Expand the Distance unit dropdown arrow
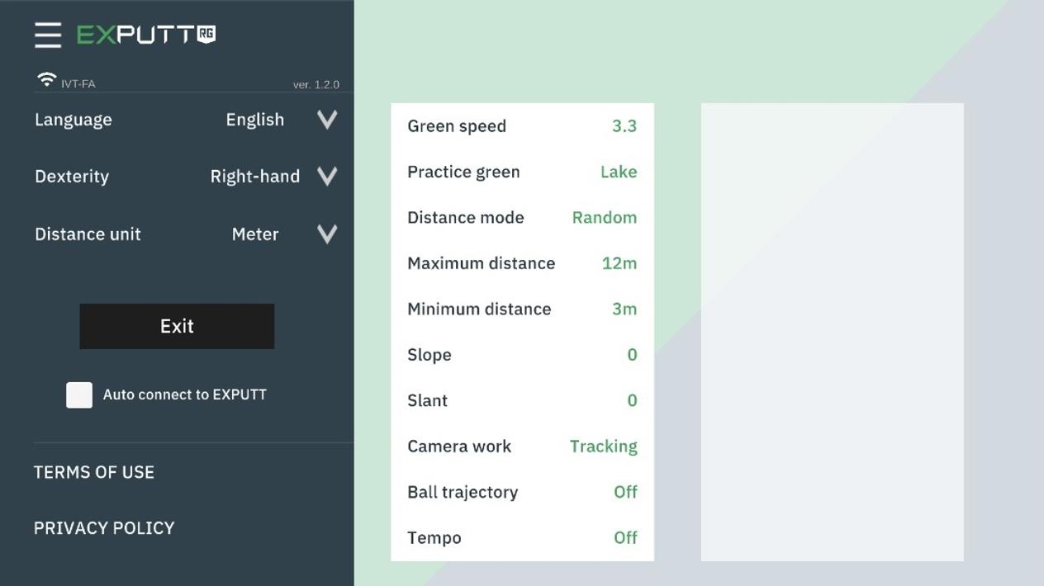 click(x=327, y=234)
